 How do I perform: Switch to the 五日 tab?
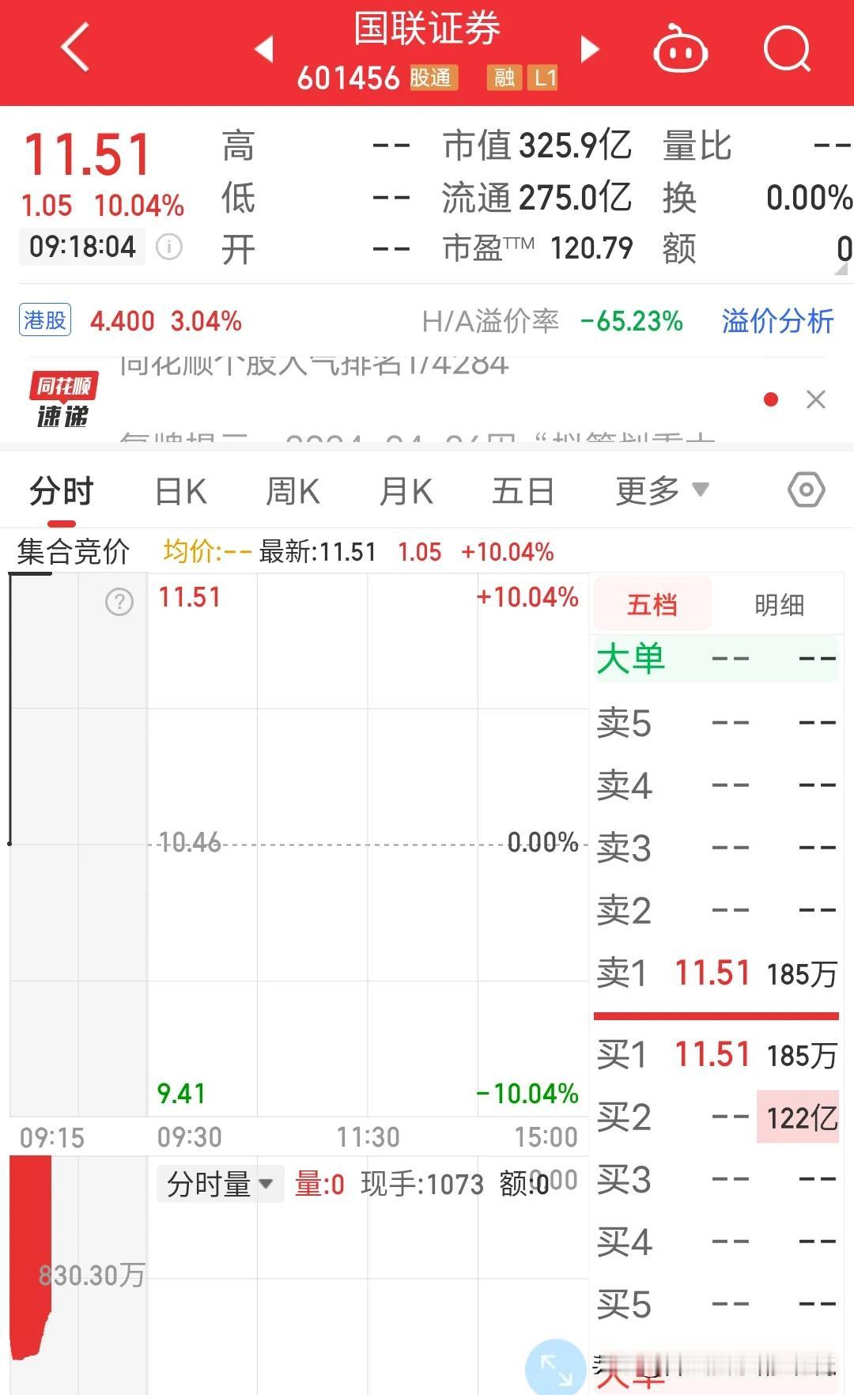[x=523, y=491]
